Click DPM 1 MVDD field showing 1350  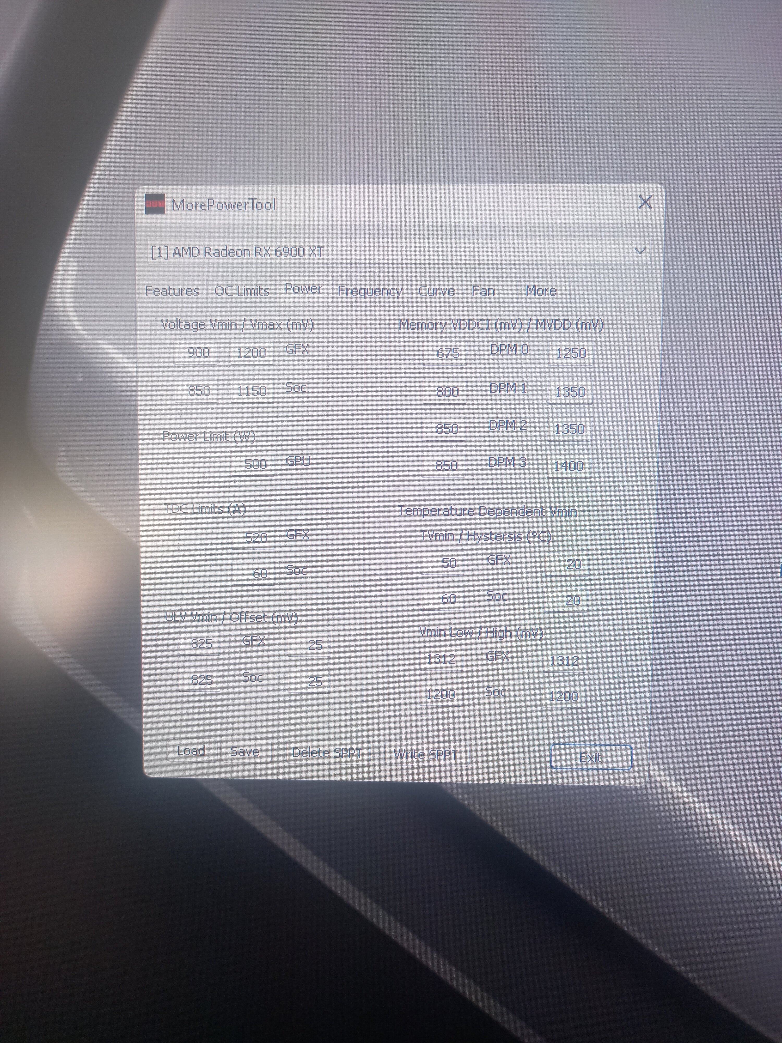click(570, 392)
